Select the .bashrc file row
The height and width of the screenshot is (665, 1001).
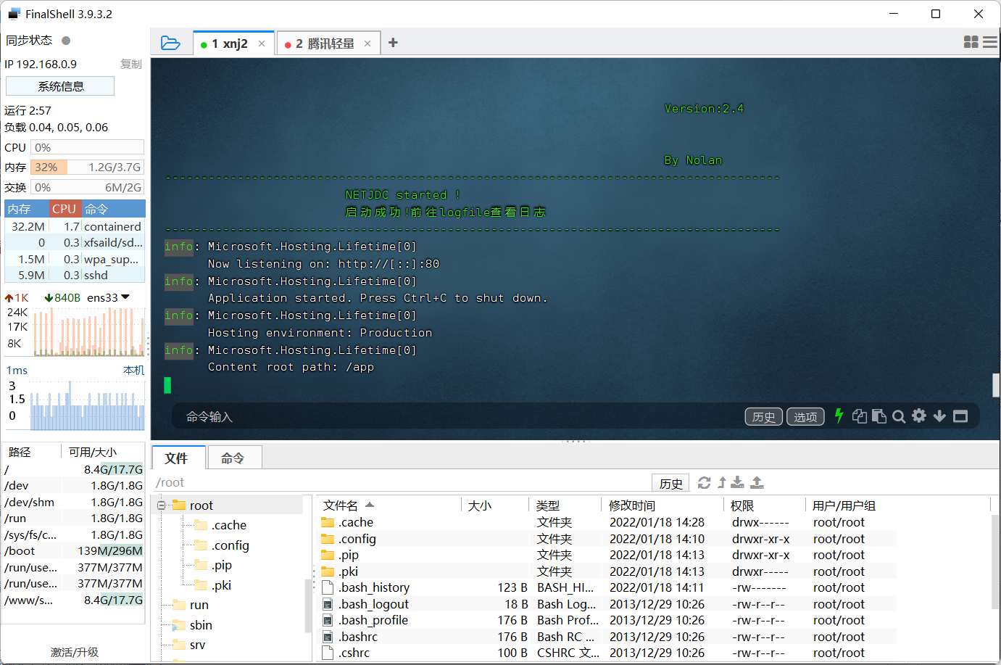click(x=607, y=637)
